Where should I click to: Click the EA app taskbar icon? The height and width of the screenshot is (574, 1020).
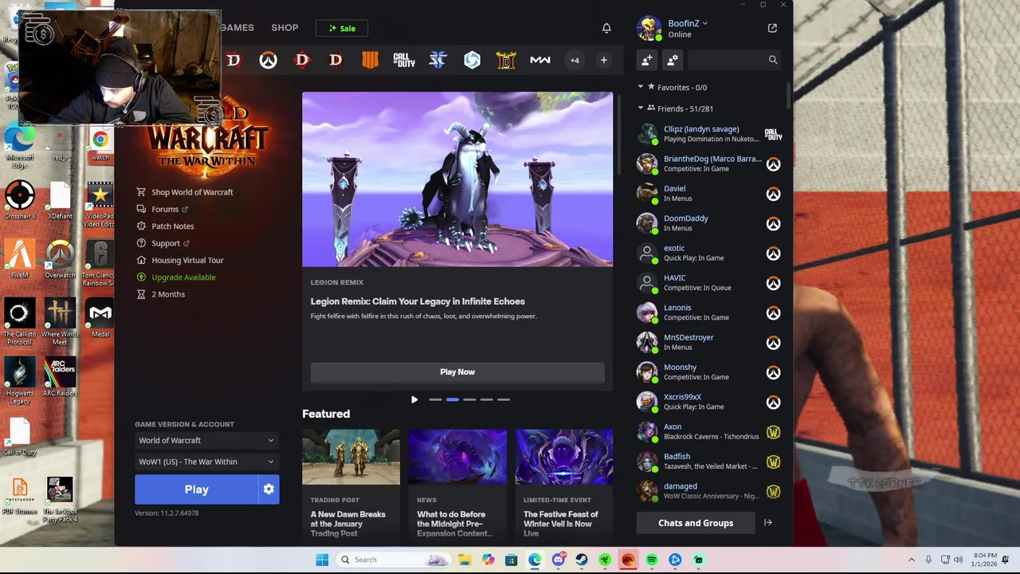[628, 560]
